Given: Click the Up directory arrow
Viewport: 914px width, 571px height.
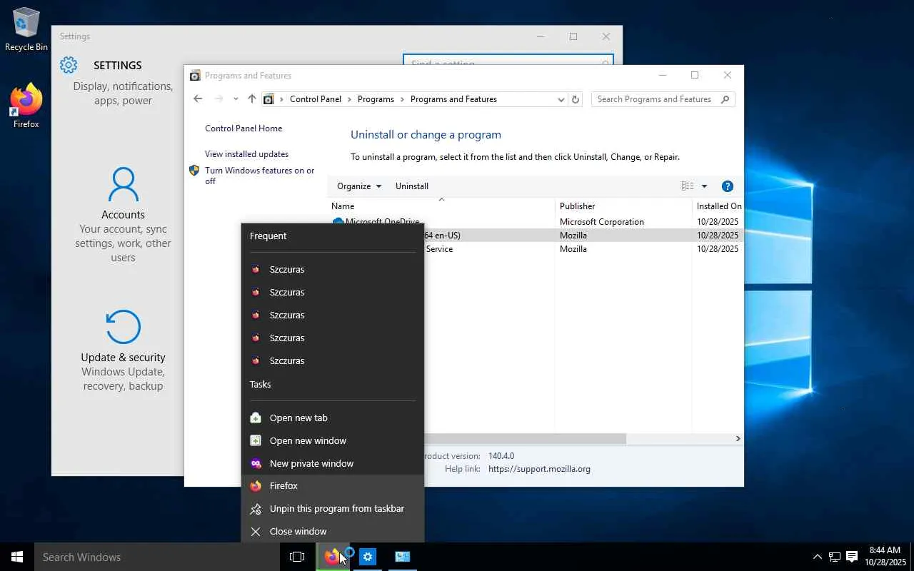Looking at the screenshot, I should tap(251, 99).
